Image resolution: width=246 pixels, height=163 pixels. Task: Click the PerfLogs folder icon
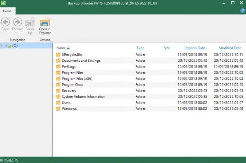(58, 66)
